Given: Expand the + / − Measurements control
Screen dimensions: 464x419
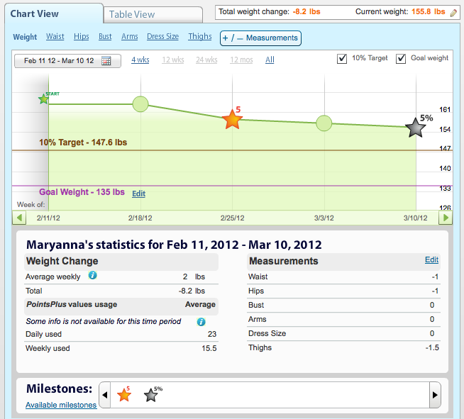Looking at the screenshot, I should tap(260, 38).
